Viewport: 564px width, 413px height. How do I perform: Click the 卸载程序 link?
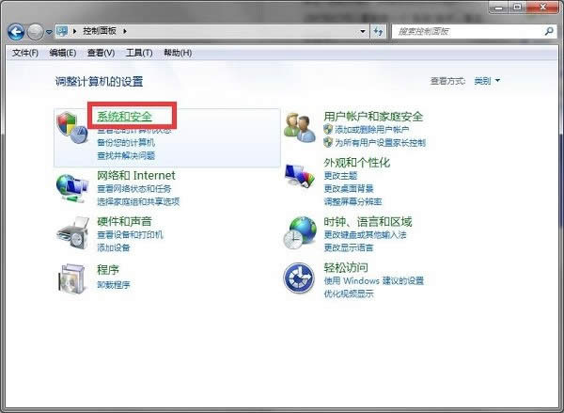tap(114, 284)
